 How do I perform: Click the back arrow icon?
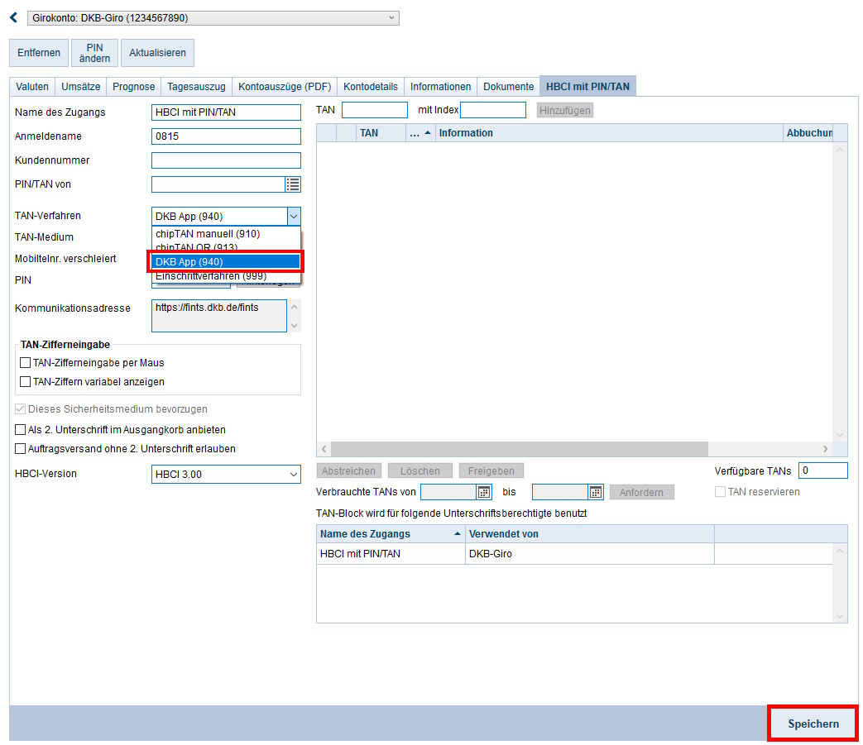(x=13, y=17)
